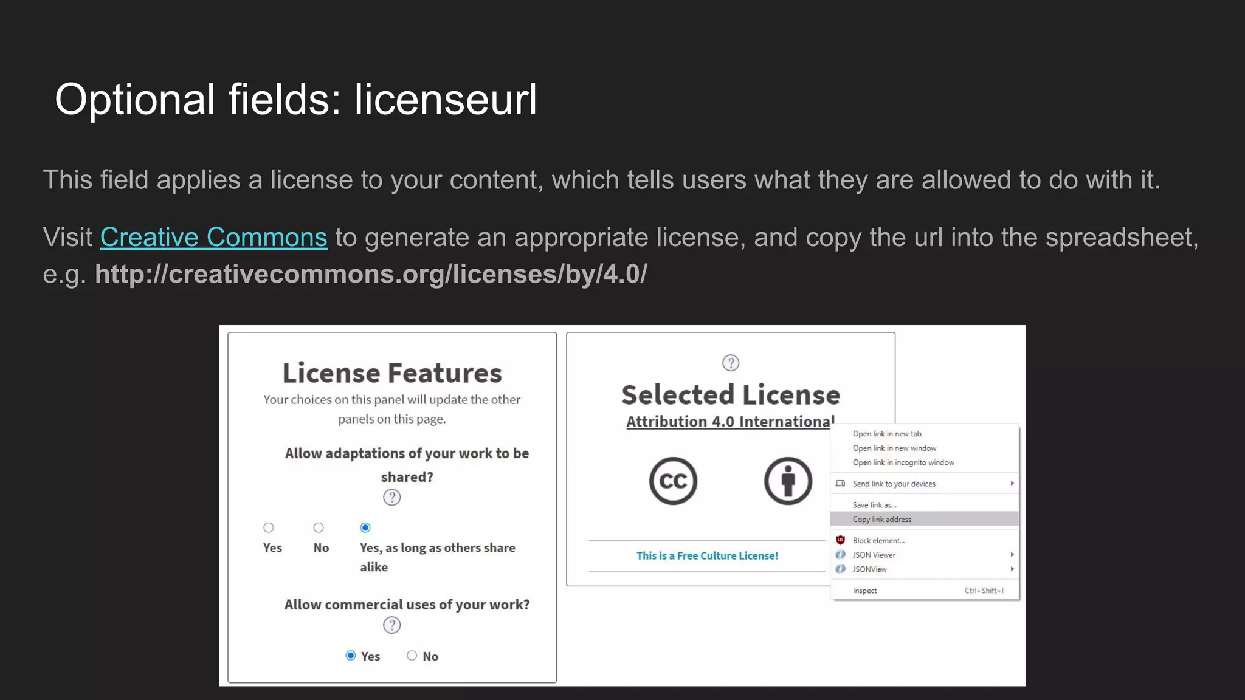Expand the JSON Viewer submenu arrow
The image size is (1245, 700).
pos(1012,555)
